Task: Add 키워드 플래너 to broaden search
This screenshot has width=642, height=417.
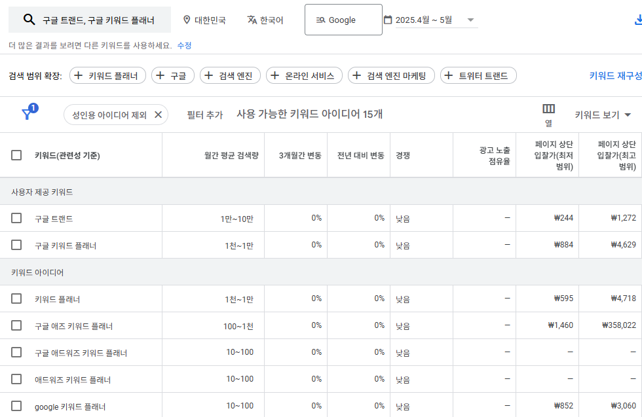Action: (x=107, y=75)
